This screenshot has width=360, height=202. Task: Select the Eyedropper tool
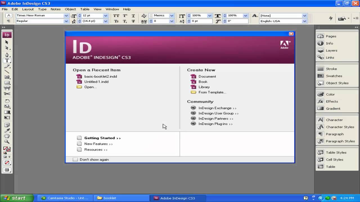point(7,130)
